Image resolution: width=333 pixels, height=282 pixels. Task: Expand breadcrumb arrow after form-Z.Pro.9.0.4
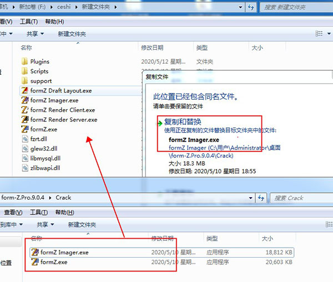[x=50, y=198]
